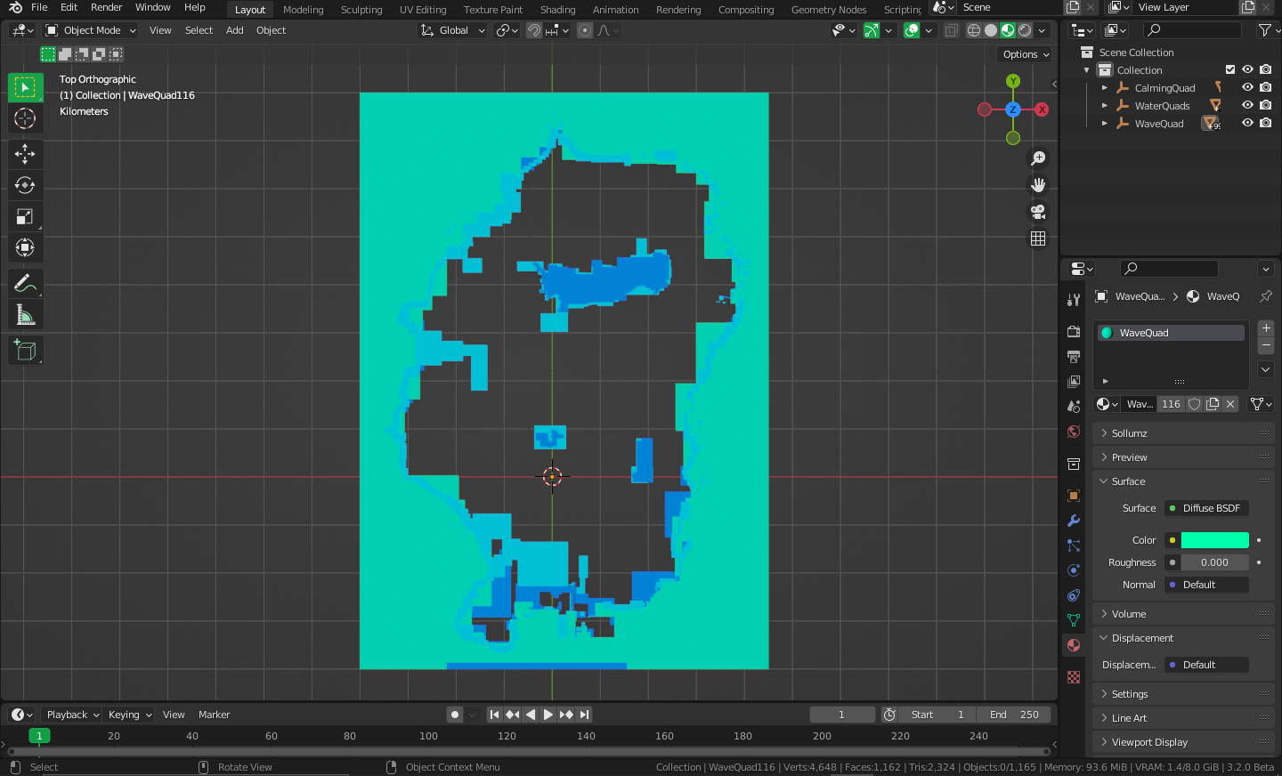The width and height of the screenshot is (1282, 776).
Task: Open the Particles properties tab
Action: (1074, 546)
